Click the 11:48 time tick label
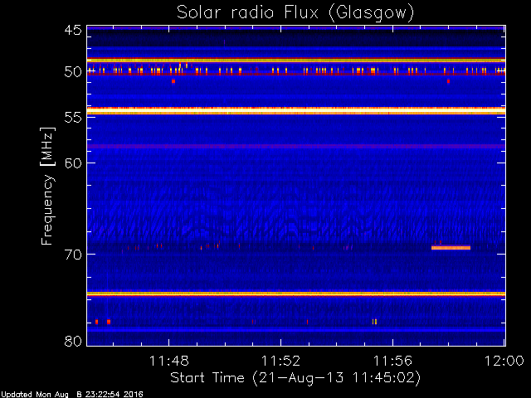This screenshot has width=531, height=398. (169, 361)
